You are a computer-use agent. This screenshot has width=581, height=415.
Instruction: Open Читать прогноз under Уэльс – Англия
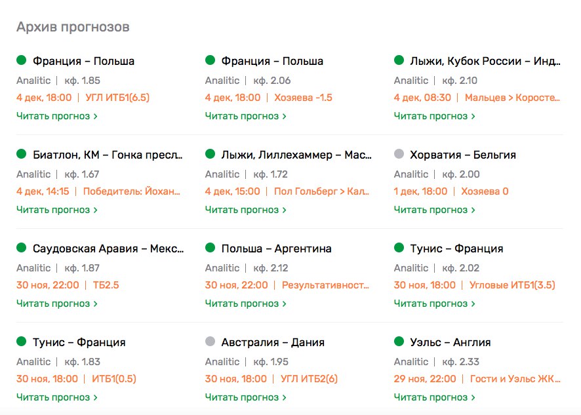click(434, 397)
